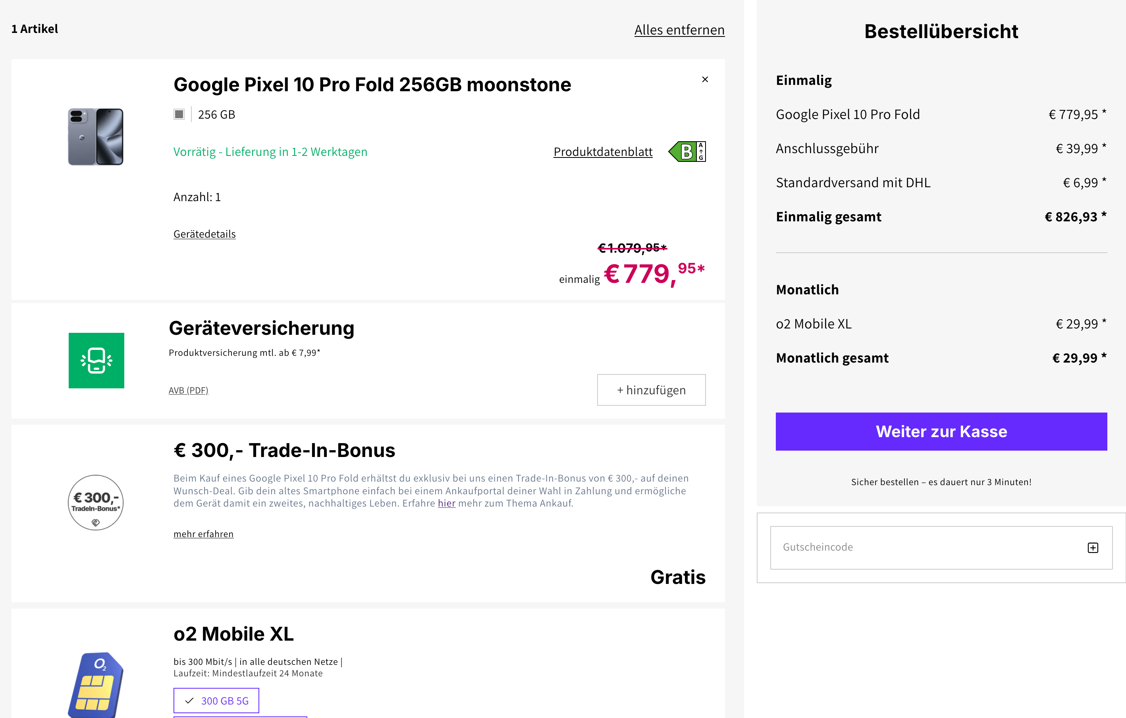
Task: Open the AVB (PDF) document
Action: 189,390
